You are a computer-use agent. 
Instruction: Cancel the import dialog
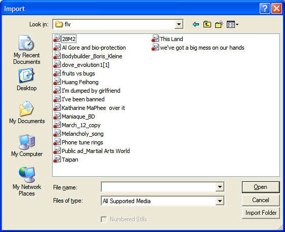click(261, 200)
